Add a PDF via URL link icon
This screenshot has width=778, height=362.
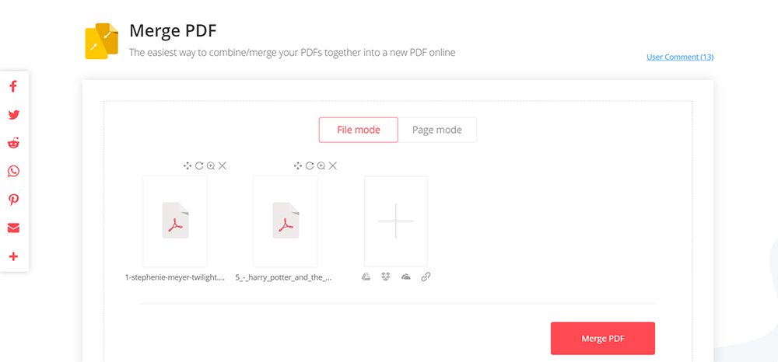[x=426, y=277]
